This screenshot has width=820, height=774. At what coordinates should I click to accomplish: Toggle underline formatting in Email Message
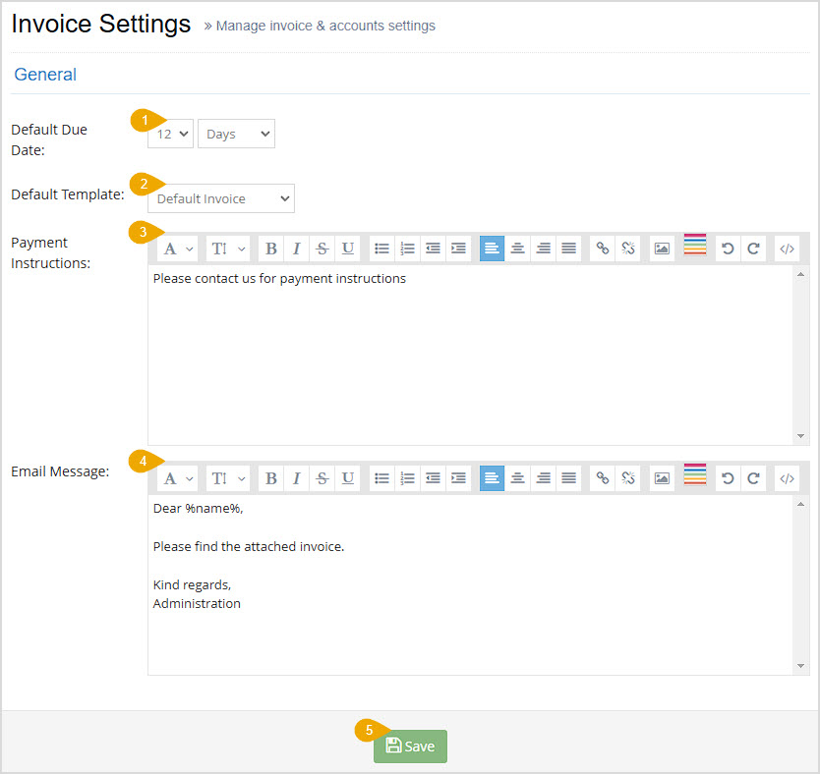347,477
